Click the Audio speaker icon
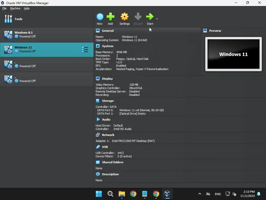 98,120
